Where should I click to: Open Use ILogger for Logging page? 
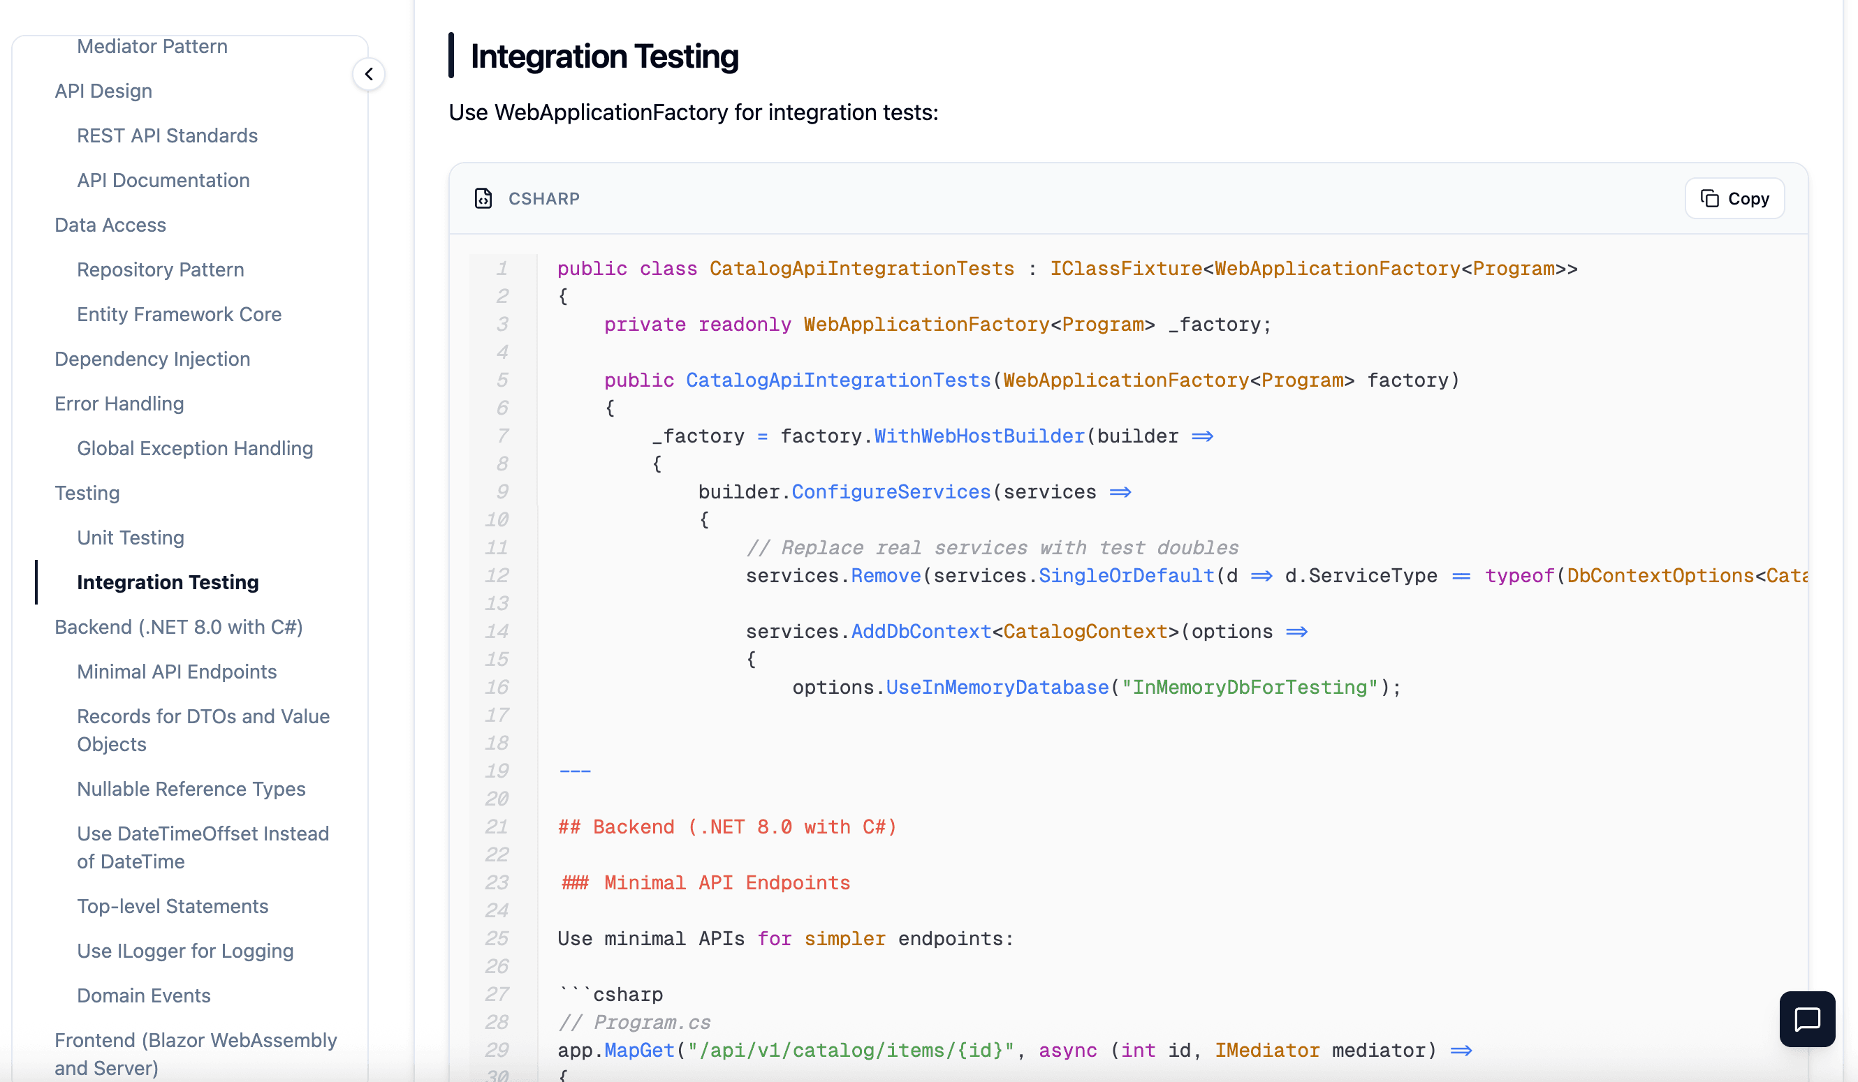[x=184, y=951]
